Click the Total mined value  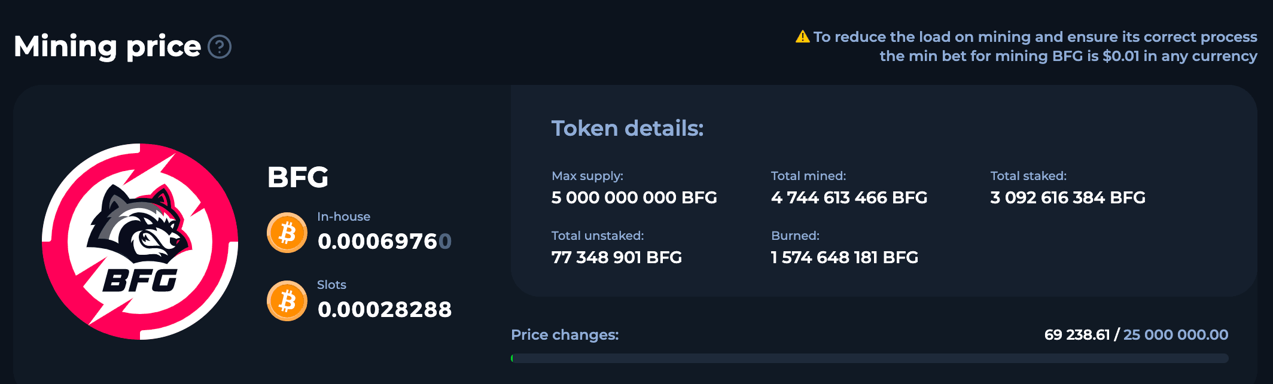tap(848, 198)
